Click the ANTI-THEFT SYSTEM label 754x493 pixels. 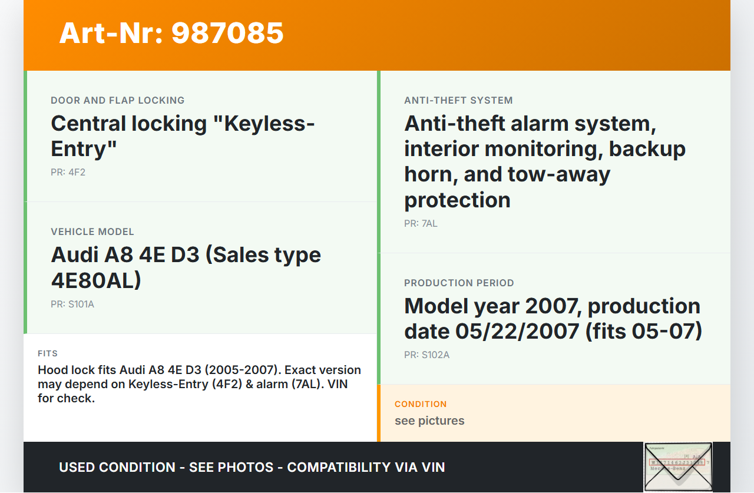458,100
